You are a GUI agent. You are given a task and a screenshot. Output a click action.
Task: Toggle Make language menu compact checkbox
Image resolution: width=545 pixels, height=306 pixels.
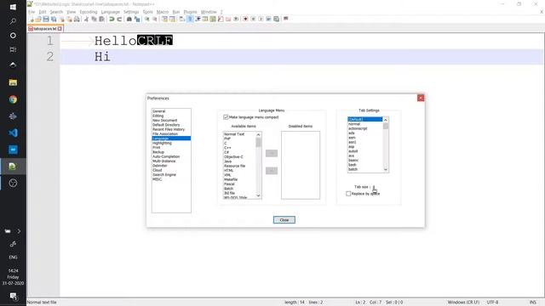tap(226, 117)
